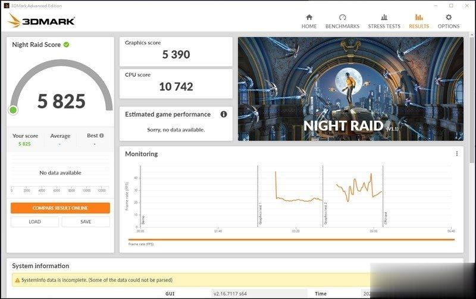The image size is (476, 299).
Task: Click the Average label
Action: click(x=60, y=136)
